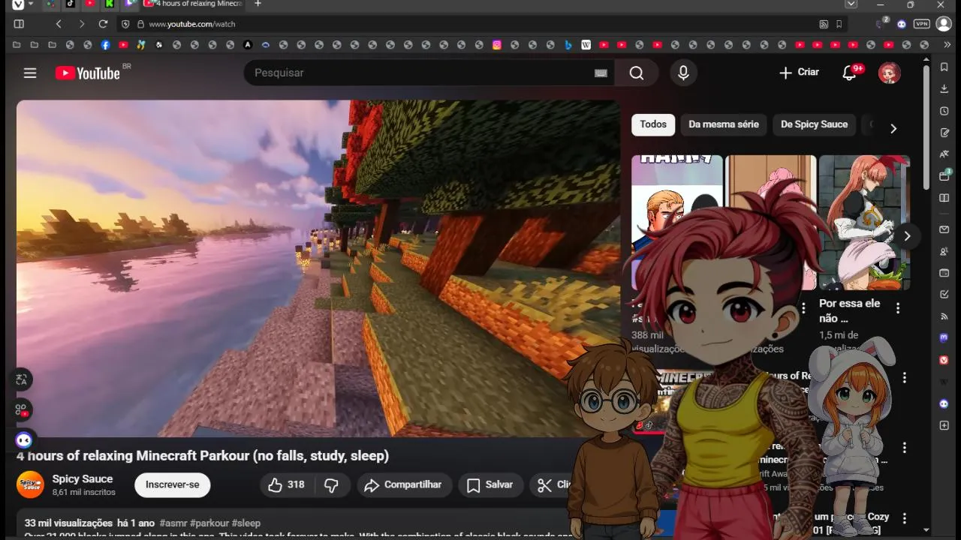
Task: Switch to the pinned TikTok tab
Action: pos(70,4)
